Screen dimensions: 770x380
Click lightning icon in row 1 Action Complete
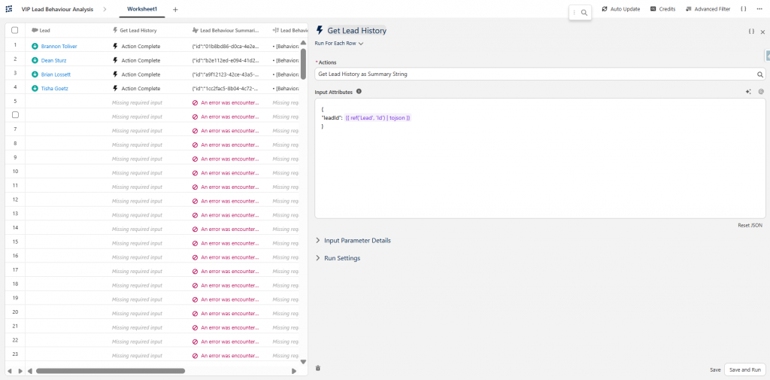tap(115, 46)
